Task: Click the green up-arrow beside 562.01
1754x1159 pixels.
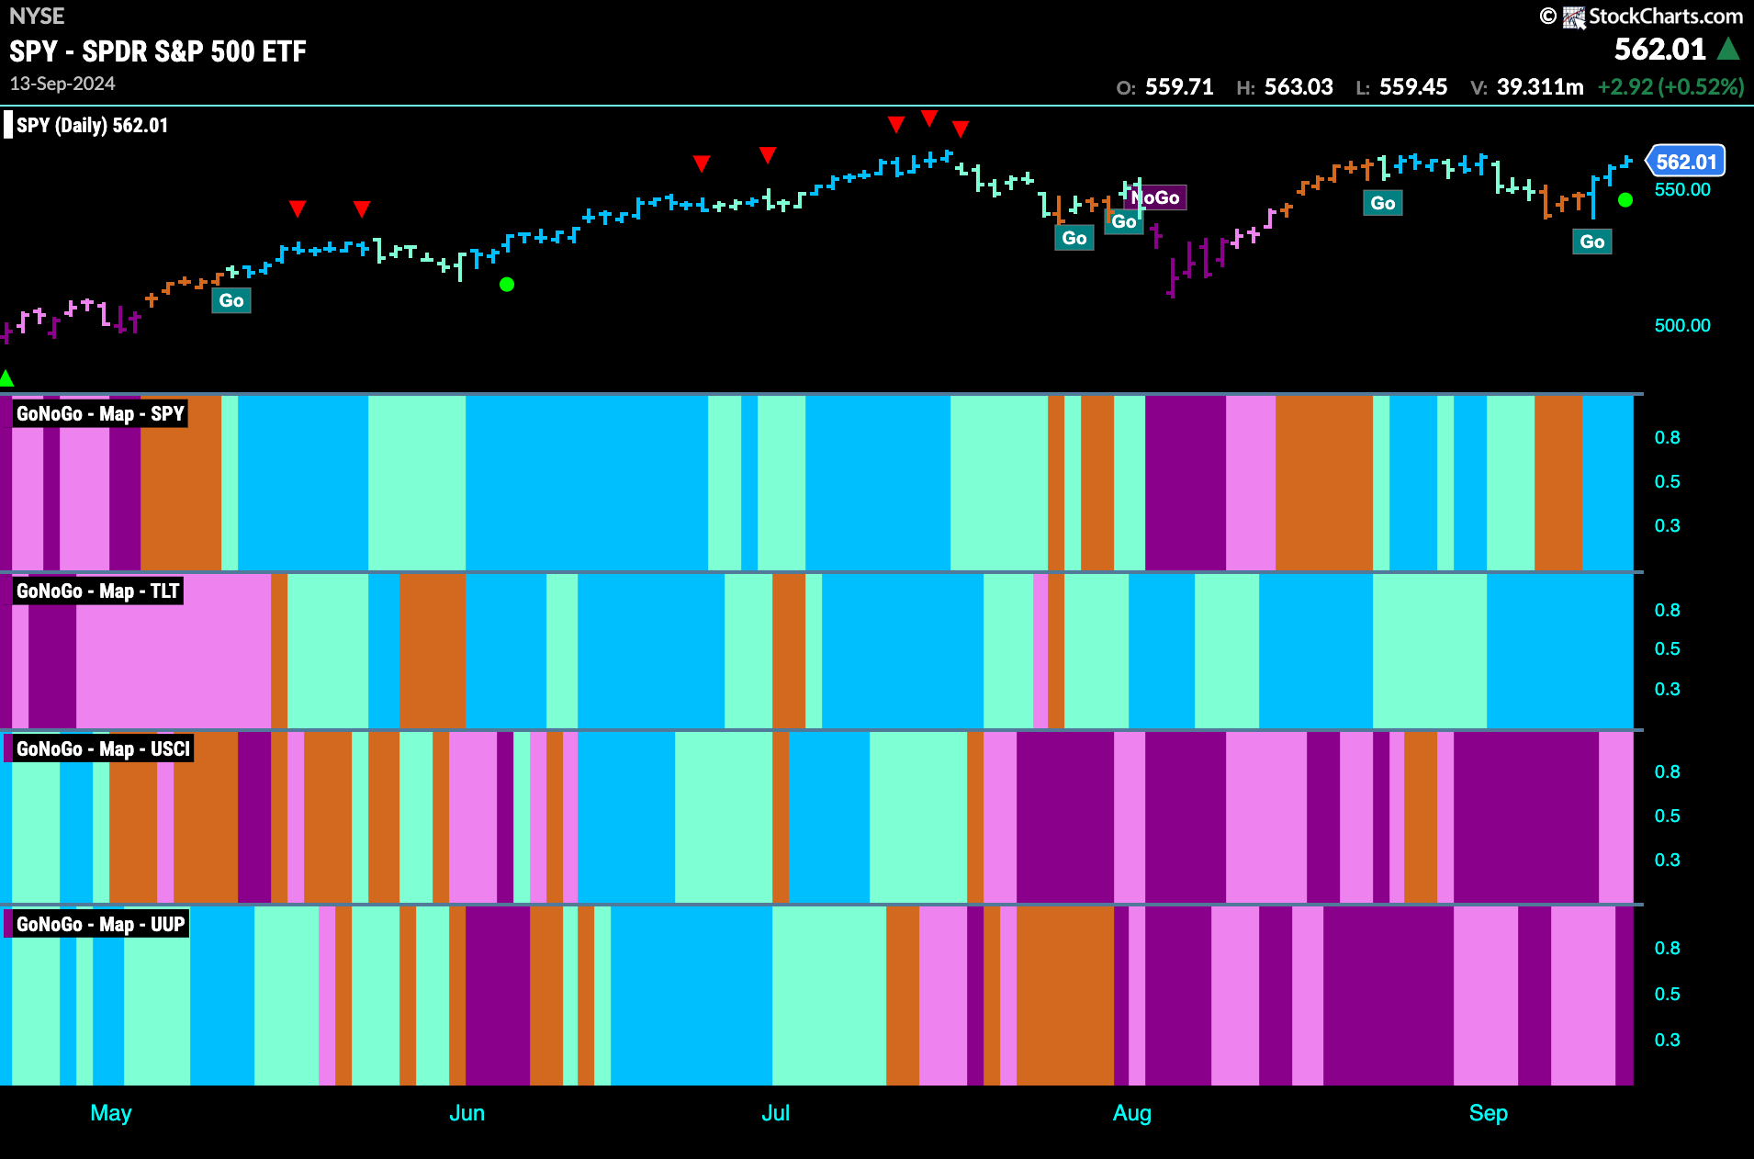Action: tap(1728, 50)
